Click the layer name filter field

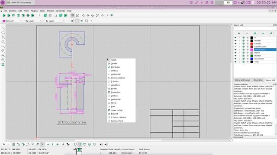(255, 28)
